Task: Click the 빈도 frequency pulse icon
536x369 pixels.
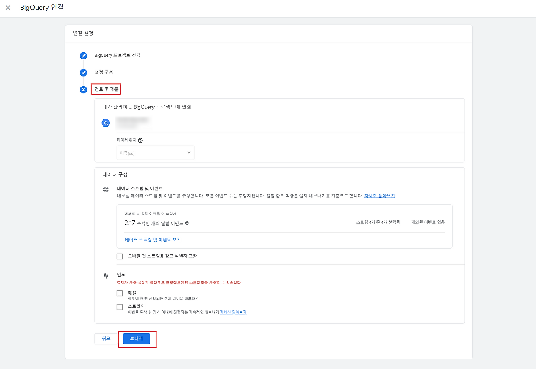Action: point(106,275)
